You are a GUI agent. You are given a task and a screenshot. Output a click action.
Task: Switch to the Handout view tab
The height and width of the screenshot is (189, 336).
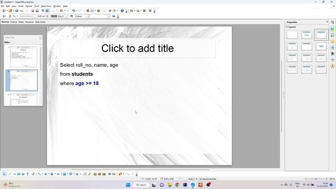pos(29,22)
